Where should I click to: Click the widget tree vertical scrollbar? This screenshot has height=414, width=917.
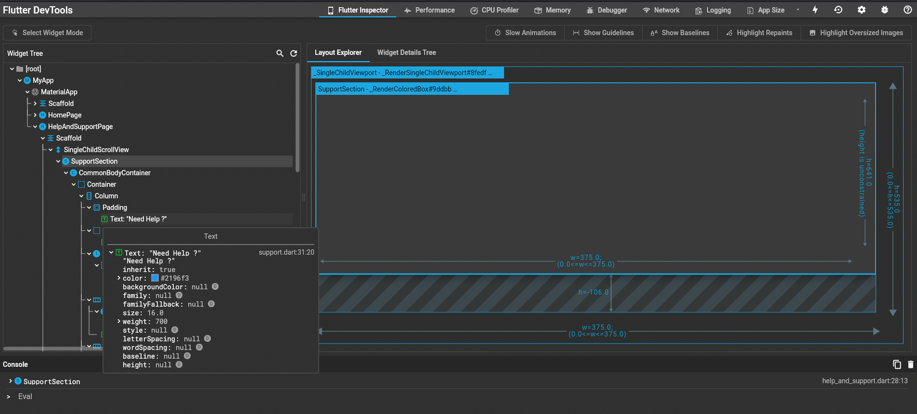click(x=297, y=118)
